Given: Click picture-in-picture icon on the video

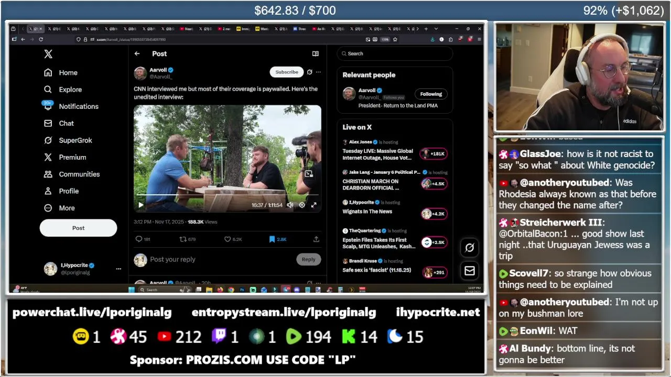Looking at the screenshot, I should click(309, 174).
